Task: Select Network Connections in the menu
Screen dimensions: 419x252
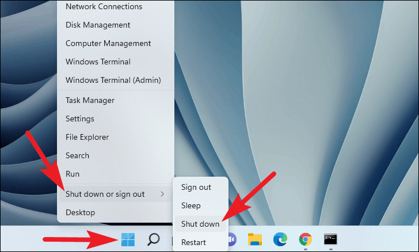Action: coord(116,6)
